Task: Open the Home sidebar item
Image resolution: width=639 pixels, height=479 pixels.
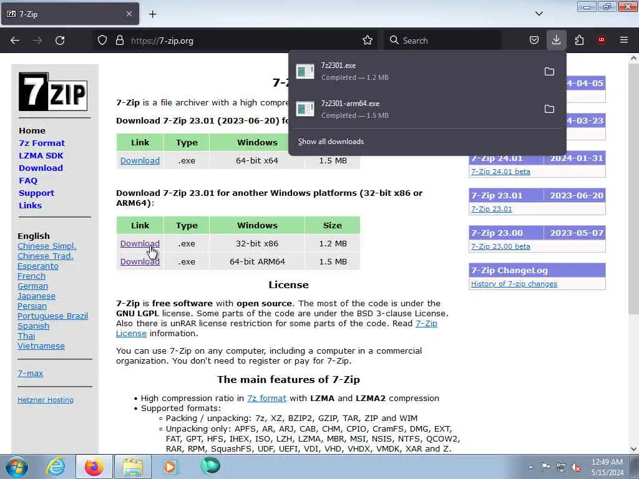Action: [32, 131]
